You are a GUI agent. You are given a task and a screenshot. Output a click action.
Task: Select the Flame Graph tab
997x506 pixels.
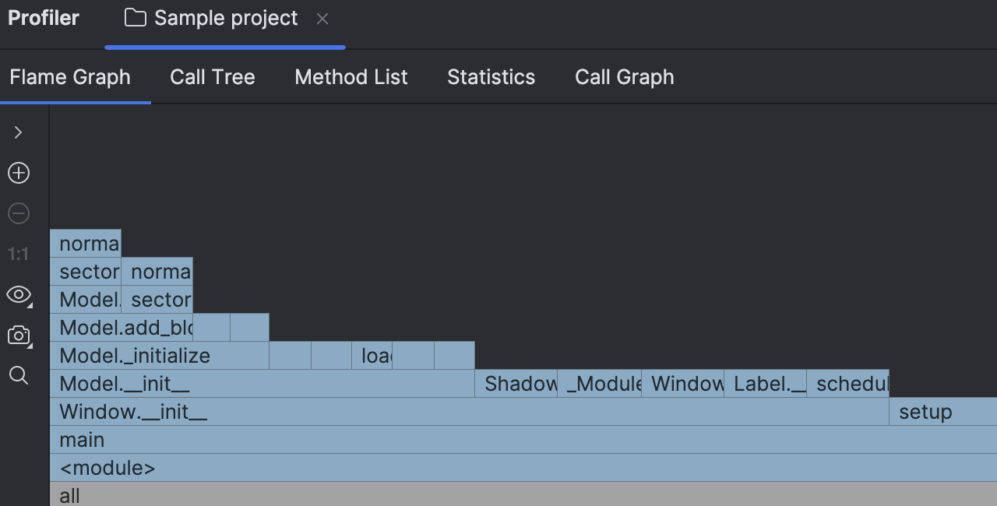(70, 77)
